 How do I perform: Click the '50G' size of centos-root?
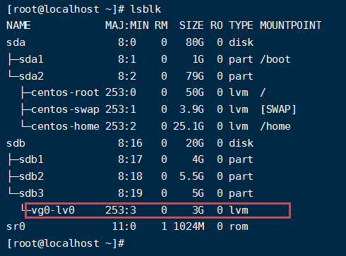(195, 92)
